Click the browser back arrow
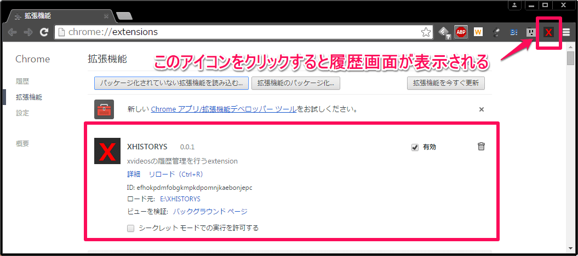The image size is (578, 256). 12,32
